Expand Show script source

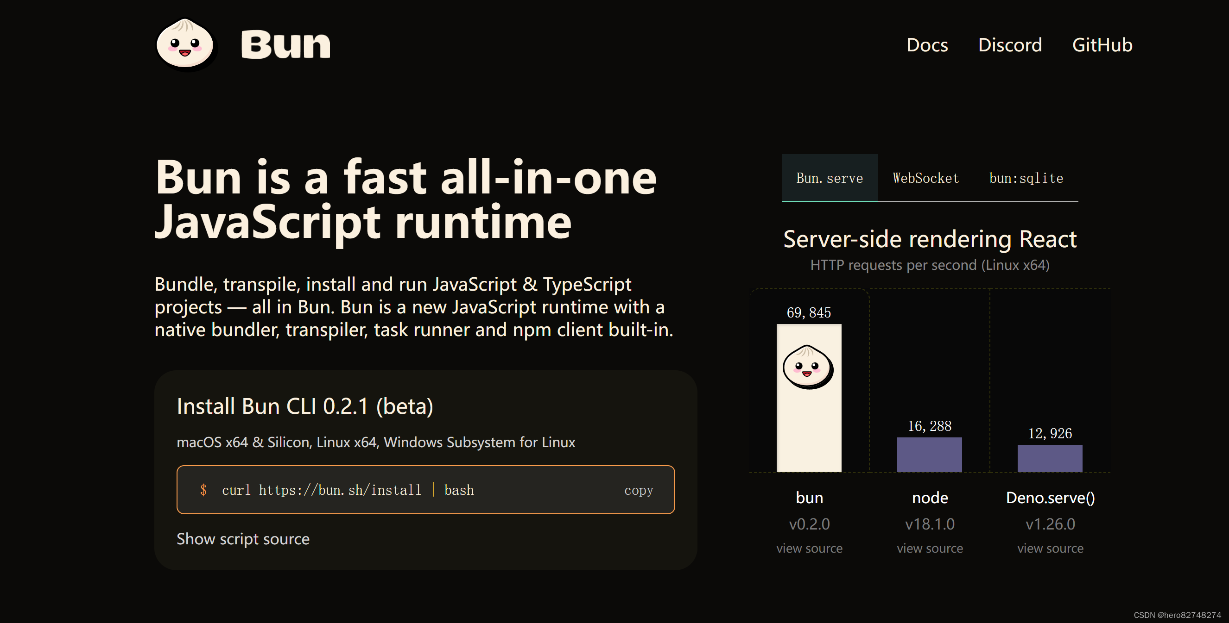coord(243,539)
